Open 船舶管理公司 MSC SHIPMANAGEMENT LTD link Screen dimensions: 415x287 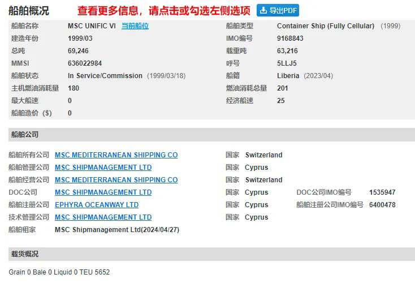coord(103,168)
